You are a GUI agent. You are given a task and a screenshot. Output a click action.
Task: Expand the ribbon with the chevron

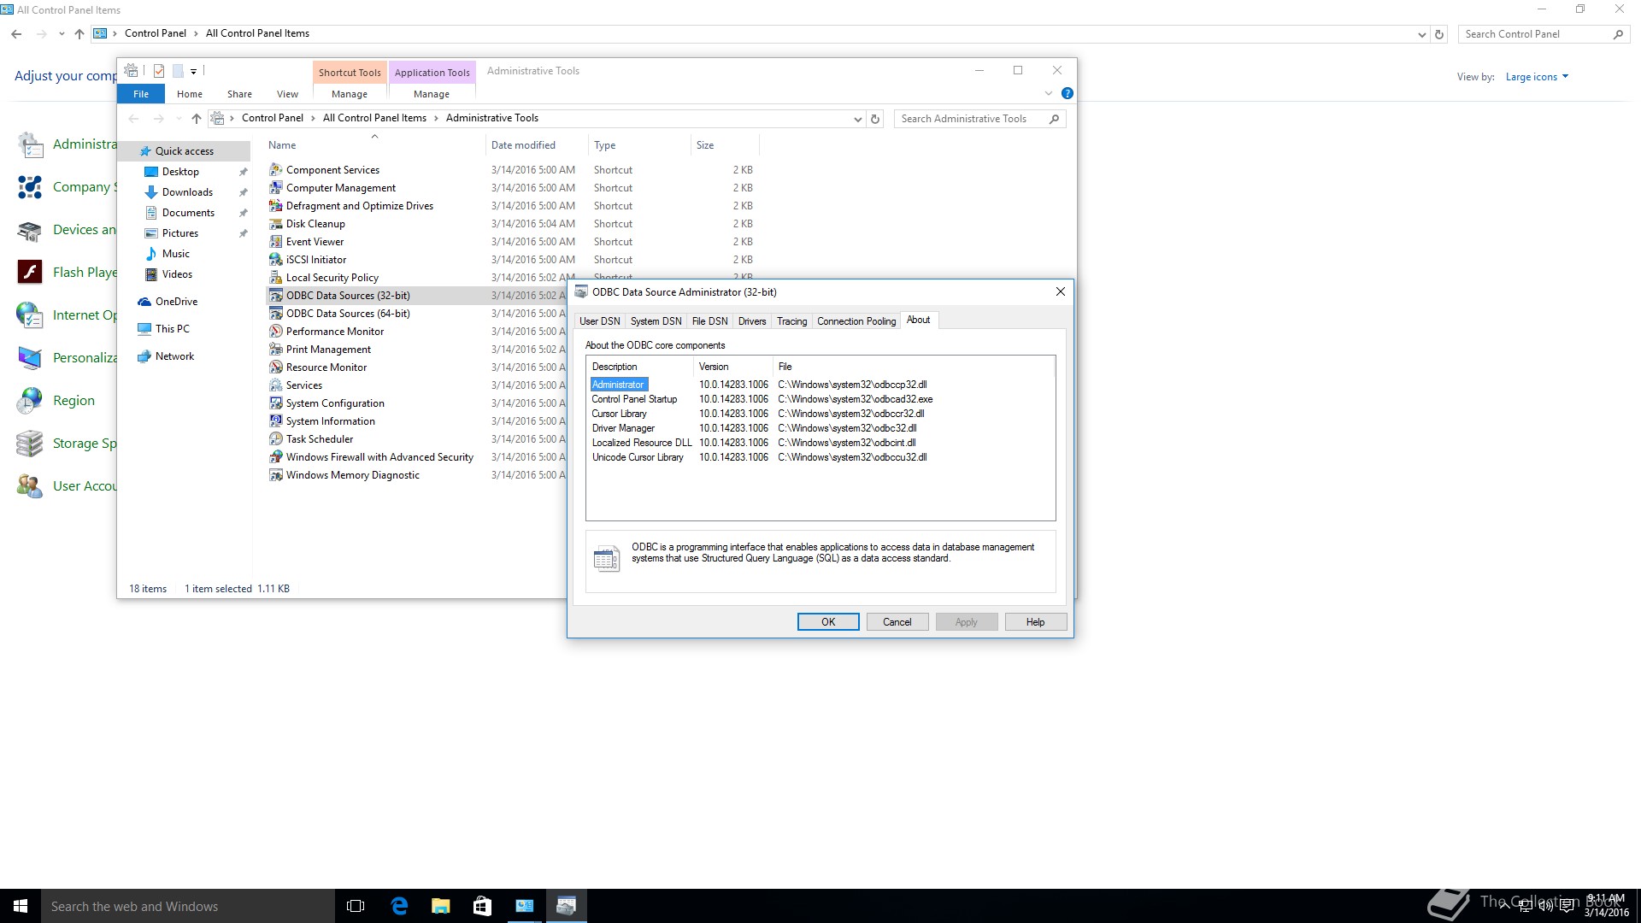1049,94
